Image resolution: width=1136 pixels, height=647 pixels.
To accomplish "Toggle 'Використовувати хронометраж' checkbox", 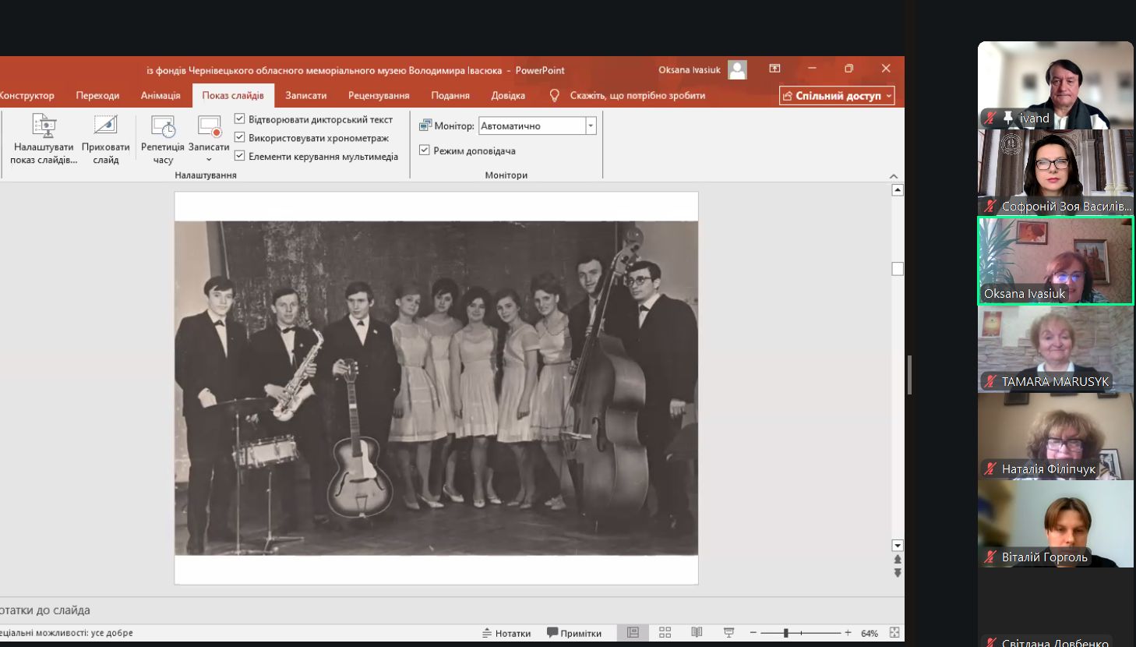I will tap(240, 137).
